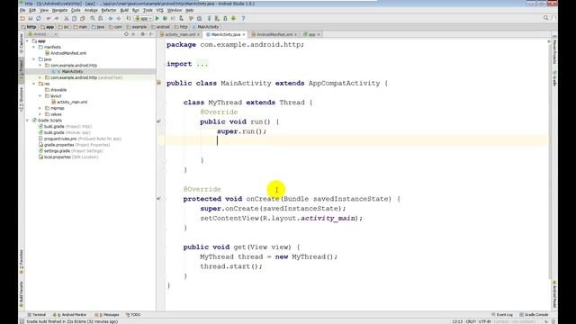Click the Copy toolbar icon
The image size is (576, 324).
click(x=75, y=18)
